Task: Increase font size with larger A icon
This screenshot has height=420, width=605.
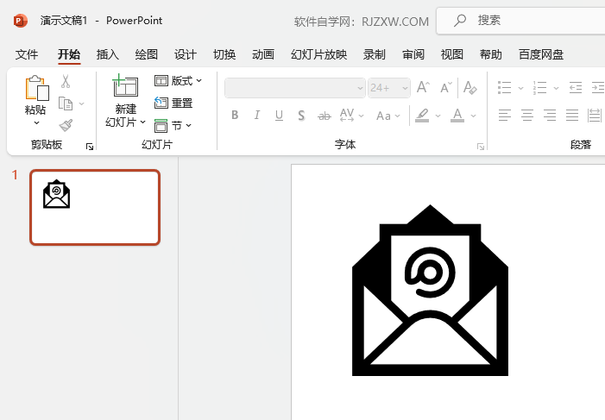Action: 423,88
